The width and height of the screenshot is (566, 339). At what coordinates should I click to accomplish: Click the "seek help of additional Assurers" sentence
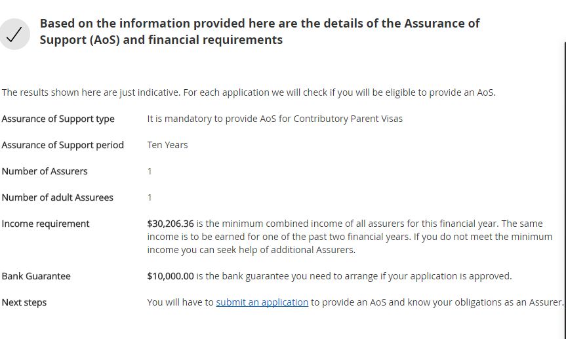coord(282,250)
